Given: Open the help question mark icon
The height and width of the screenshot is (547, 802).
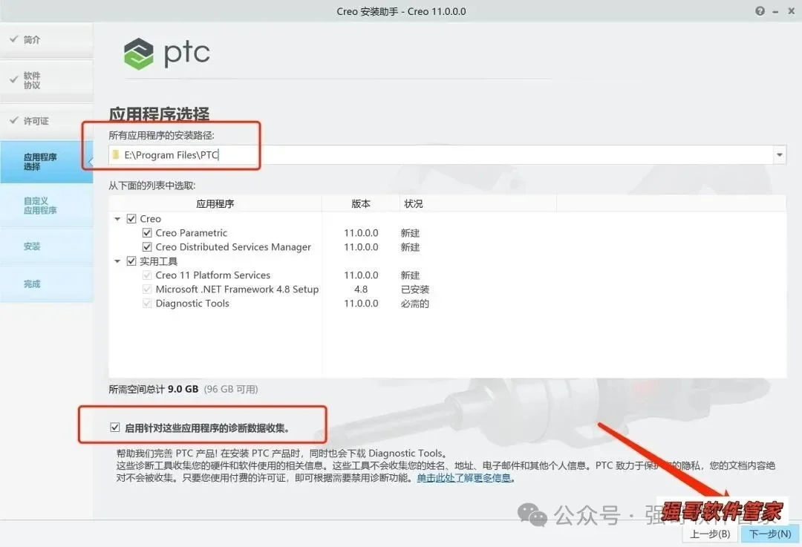Looking at the screenshot, I should point(760,11).
